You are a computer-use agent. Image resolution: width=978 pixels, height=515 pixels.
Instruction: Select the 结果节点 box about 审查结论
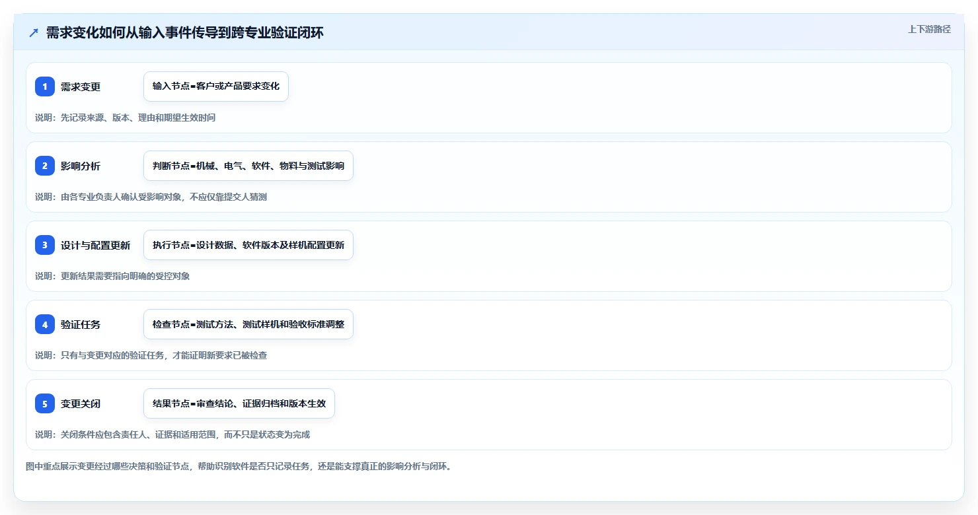point(239,403)
